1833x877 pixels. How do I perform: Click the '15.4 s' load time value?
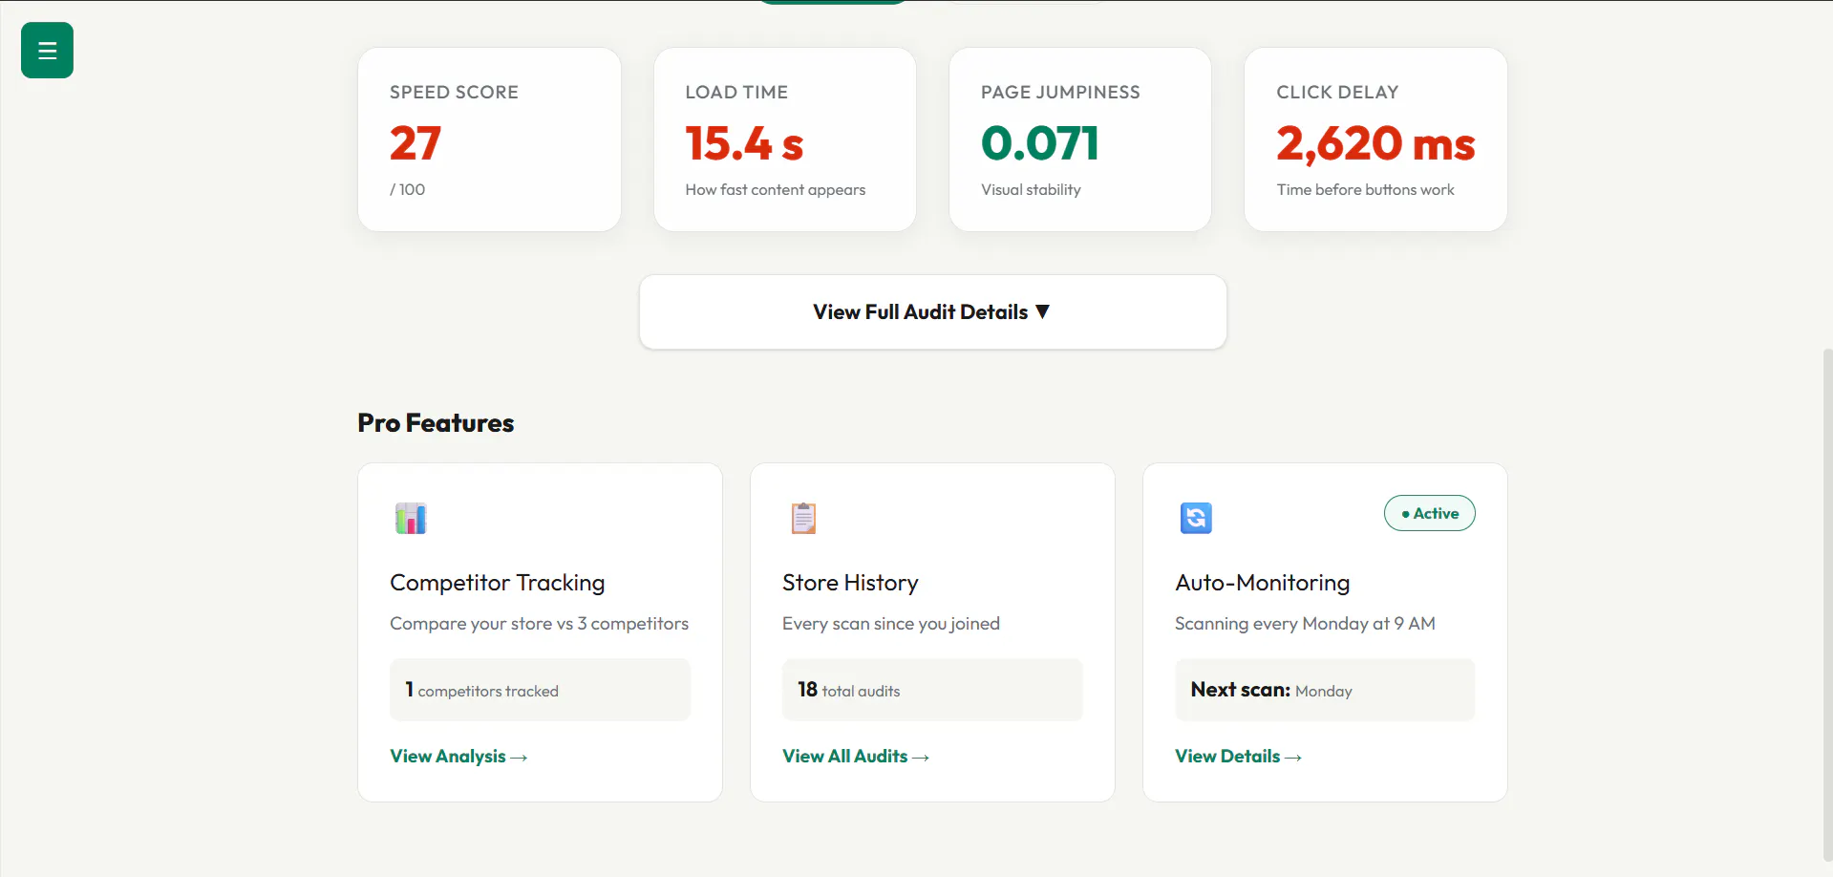click(x=744, y=144)
